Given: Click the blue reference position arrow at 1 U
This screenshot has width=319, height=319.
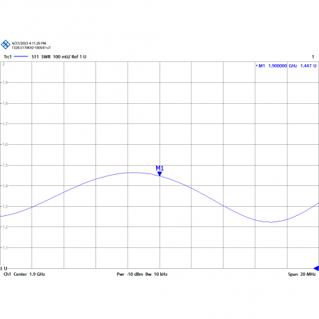Looking at the screenshot, I should [x=316, y=268].
